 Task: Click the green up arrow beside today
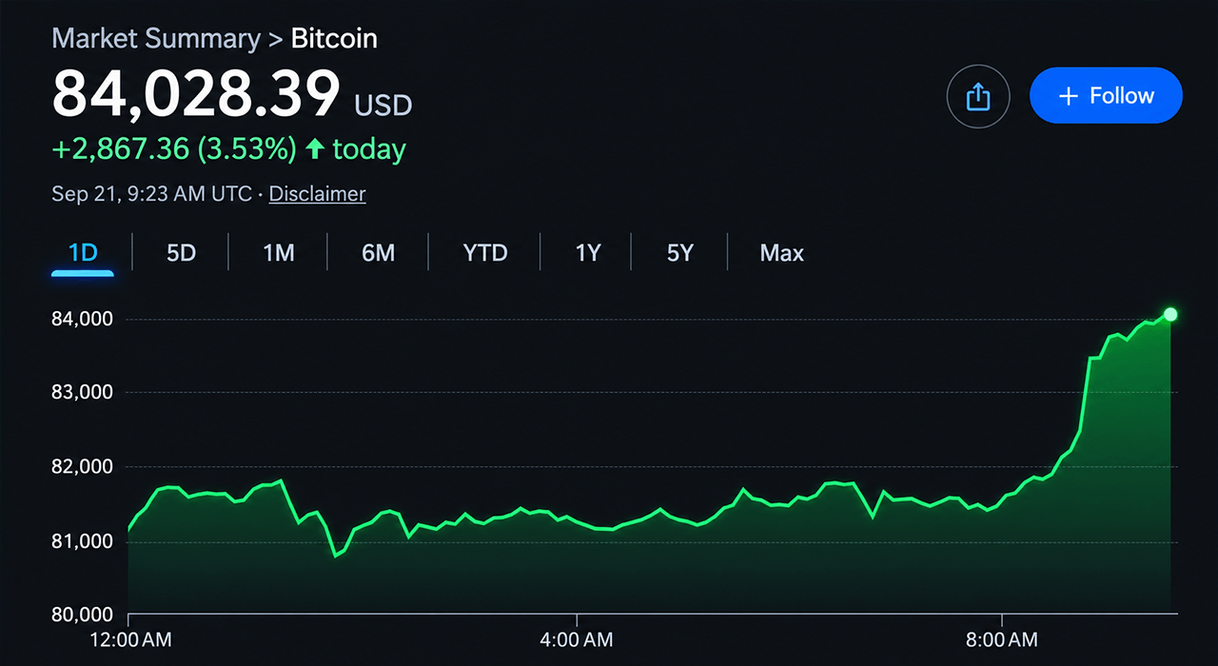pos(314,149)
